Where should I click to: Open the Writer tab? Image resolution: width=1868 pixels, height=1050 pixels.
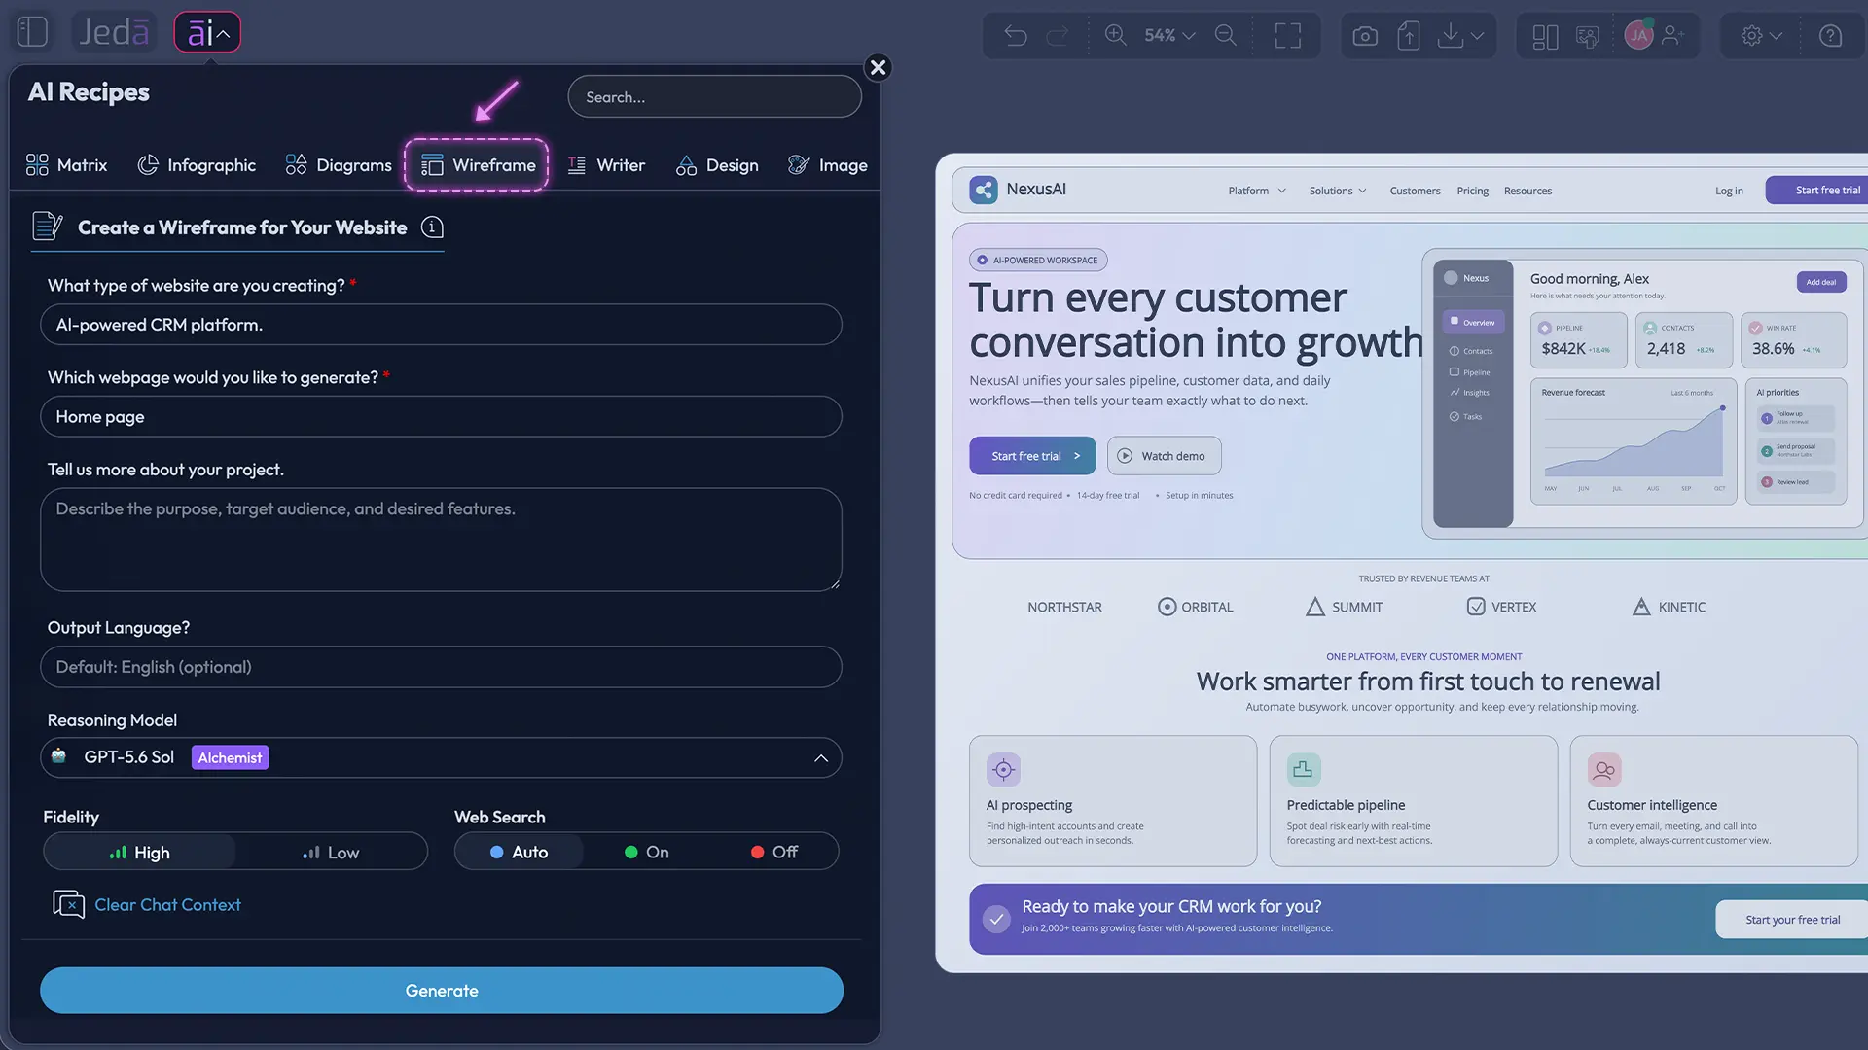pyautogui.click(x=606, y=165)
